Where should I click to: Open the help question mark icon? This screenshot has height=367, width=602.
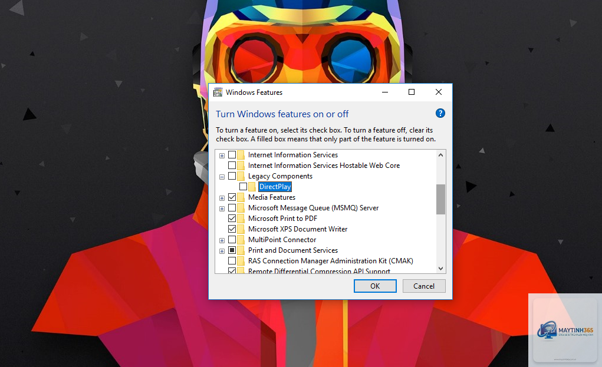(440, 113)
